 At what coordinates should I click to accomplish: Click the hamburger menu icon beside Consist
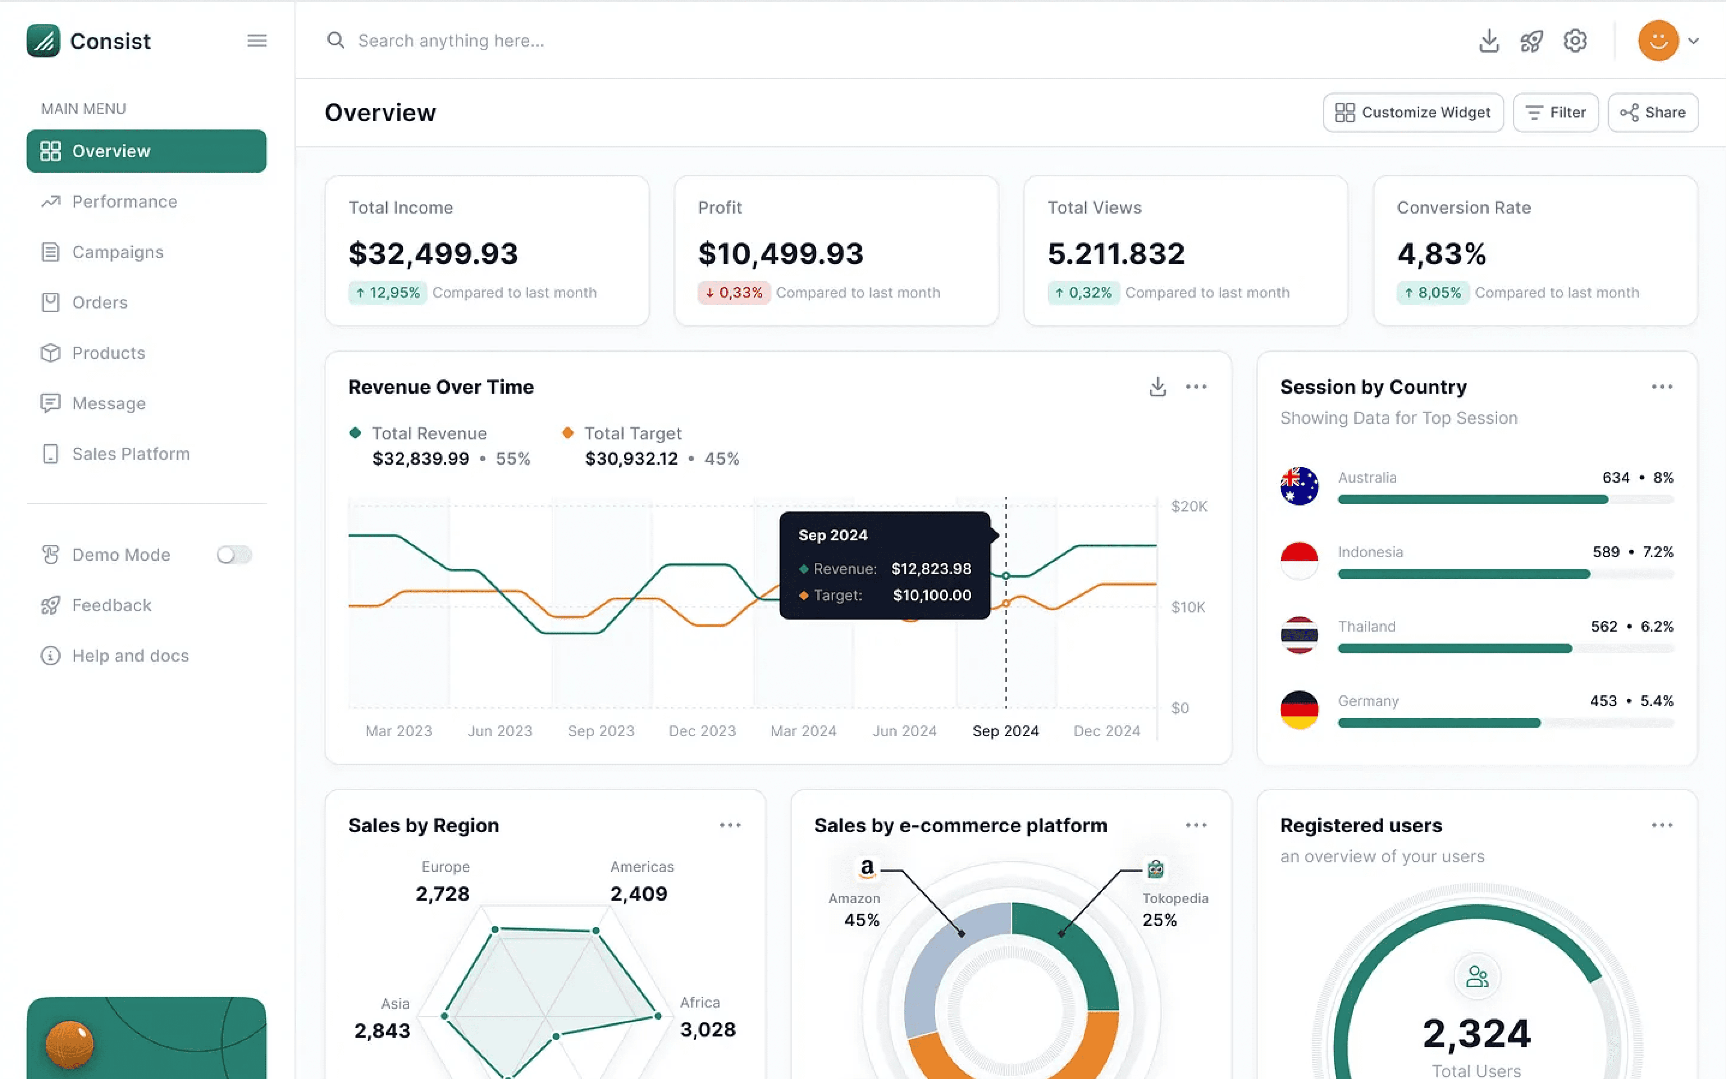tap(257, 41)
